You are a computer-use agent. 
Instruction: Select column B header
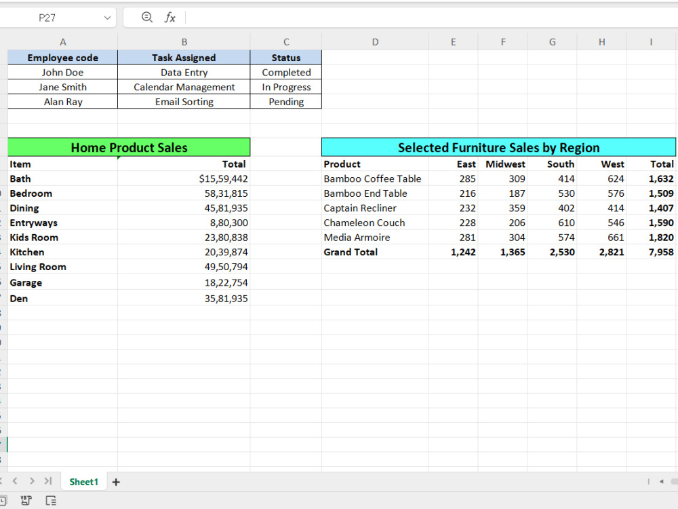[184, 42]
